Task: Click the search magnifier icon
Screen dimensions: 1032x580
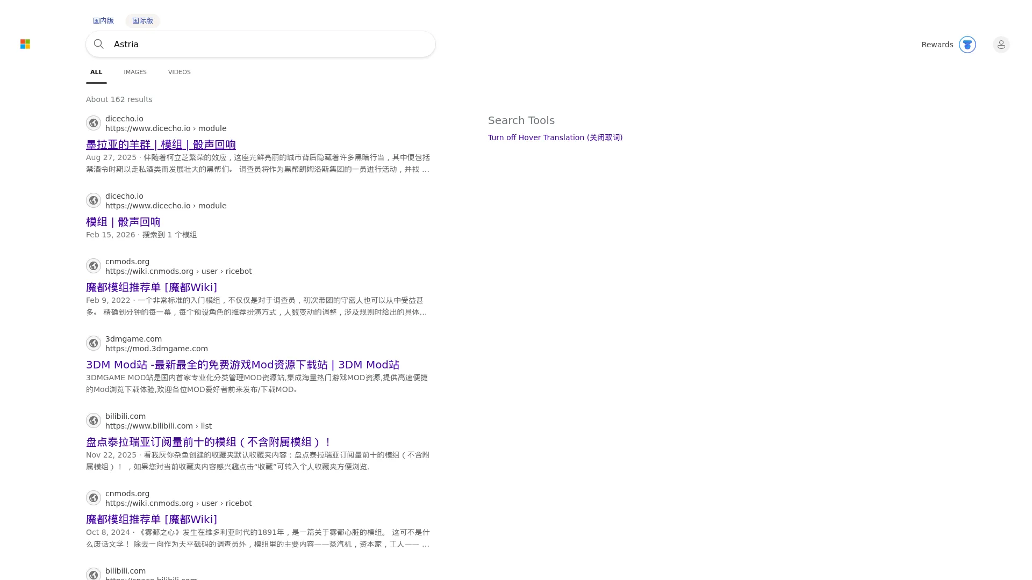Action: 99,44
